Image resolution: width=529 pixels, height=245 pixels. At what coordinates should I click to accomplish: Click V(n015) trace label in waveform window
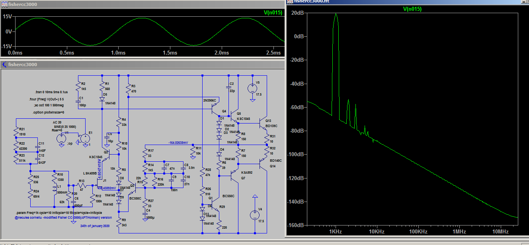pos(273,12)
